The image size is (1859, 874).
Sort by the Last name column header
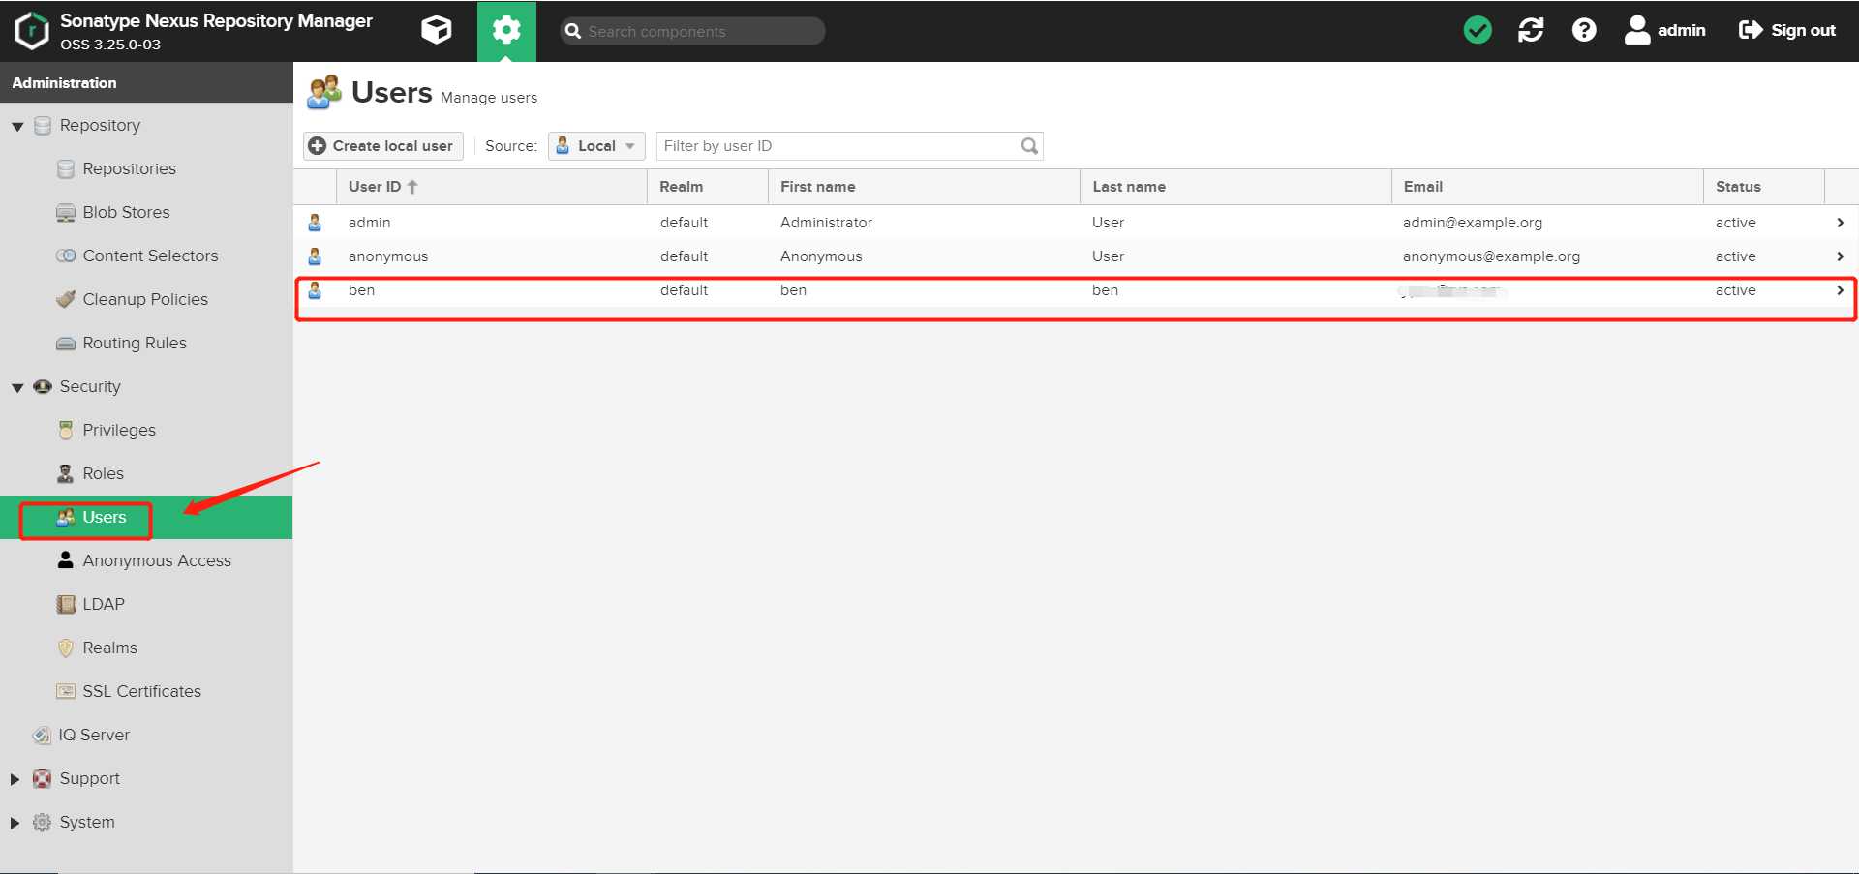(1235, 187)
